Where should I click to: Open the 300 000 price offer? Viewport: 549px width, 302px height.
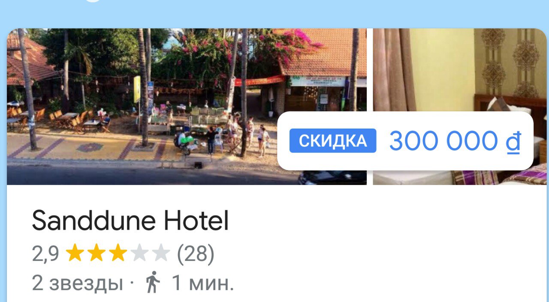pos(443,141)
